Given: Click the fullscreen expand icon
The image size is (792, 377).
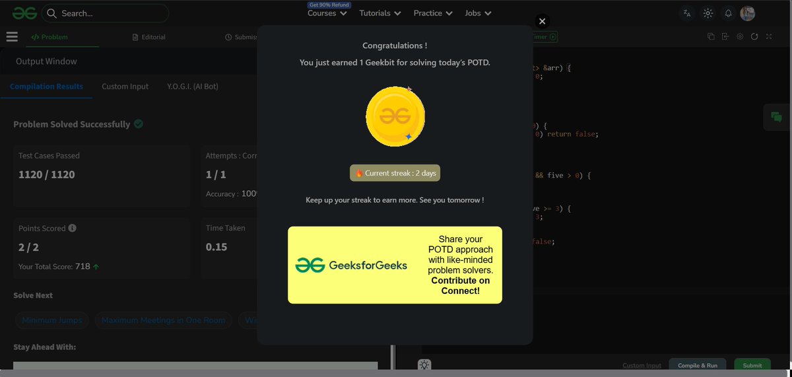Looking at the screenshot, I should click(769, 37).
